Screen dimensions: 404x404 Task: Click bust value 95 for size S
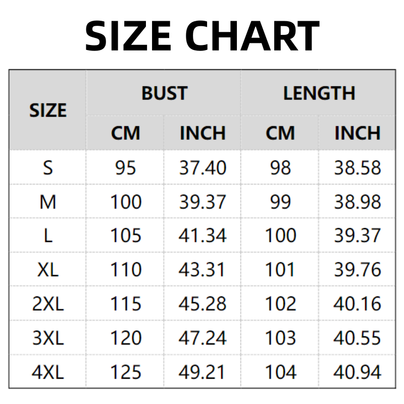pos(126,167)
